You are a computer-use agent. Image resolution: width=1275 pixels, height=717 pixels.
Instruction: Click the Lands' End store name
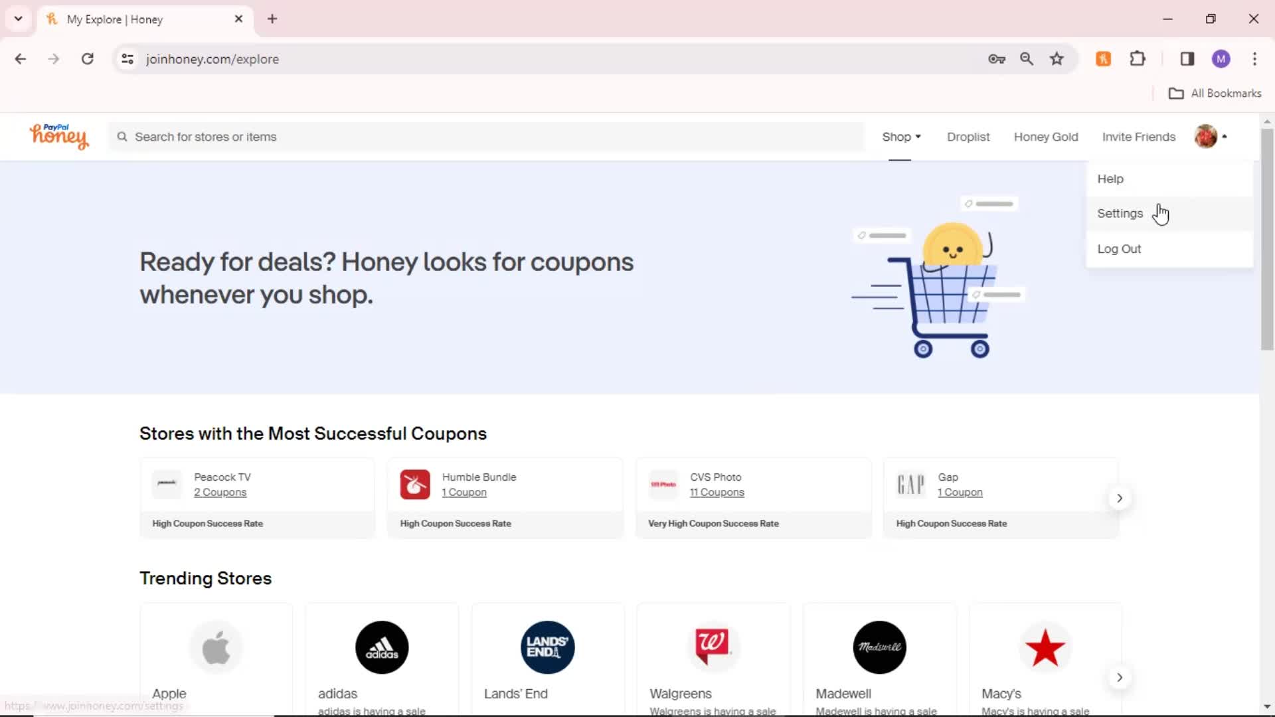coord(515,694)
